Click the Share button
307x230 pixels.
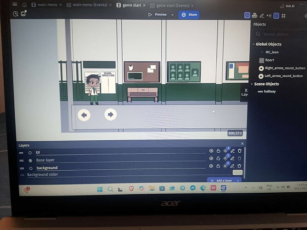tap(189, 15)
